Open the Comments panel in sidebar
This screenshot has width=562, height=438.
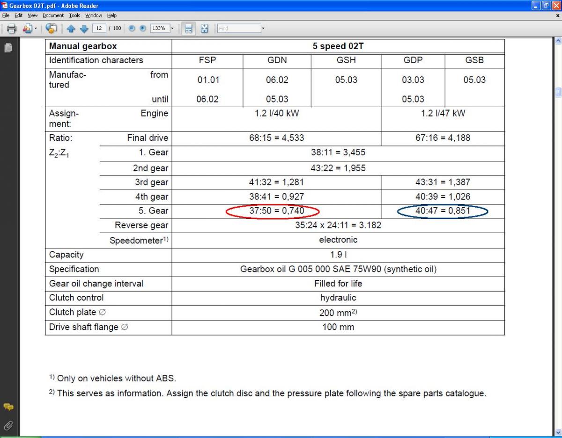(x=8, y=407)
